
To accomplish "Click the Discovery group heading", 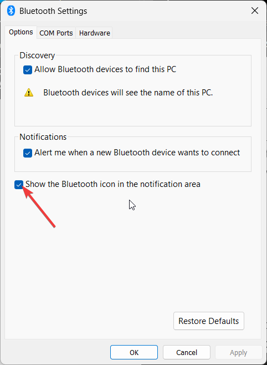I will click(x=37, y=55).
